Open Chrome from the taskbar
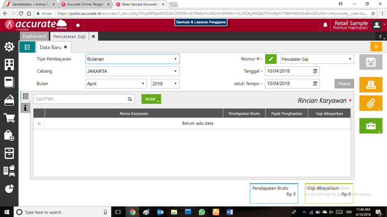Screen dimensions: 387x217 pos(132,212)
